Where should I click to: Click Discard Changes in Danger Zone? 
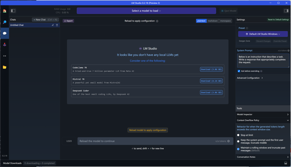(263, 41)
